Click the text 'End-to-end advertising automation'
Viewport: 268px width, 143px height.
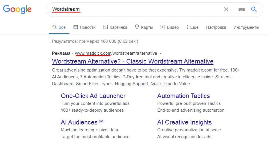pyautogui.click(x=191, y=110)
